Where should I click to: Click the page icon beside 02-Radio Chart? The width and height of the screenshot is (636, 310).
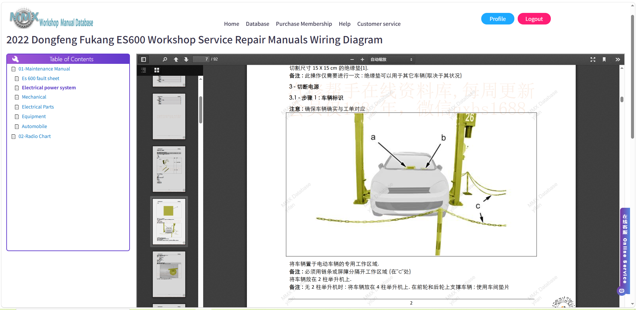pyautogui.click(x=14, y=137)
